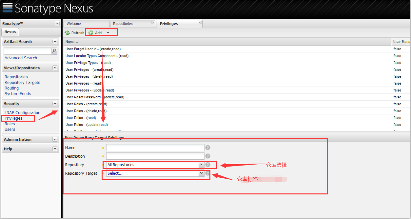The width and height of the screenshot is (411, 219).
Task: Switch to the Repositories tab
Action: (133, 24)
